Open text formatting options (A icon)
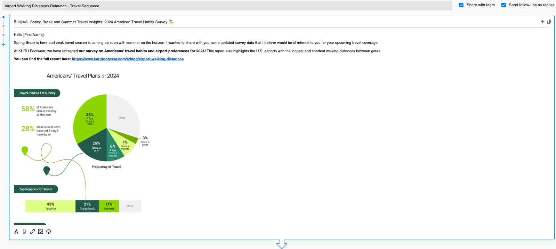Image resolution: width=556 pixels, height=249 pixels. point(16,232)
